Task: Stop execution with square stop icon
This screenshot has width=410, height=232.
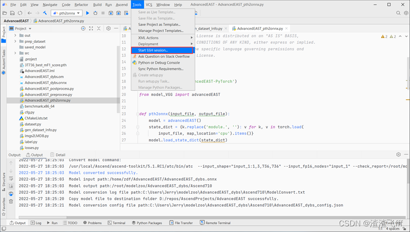Action: coord(103,13)
